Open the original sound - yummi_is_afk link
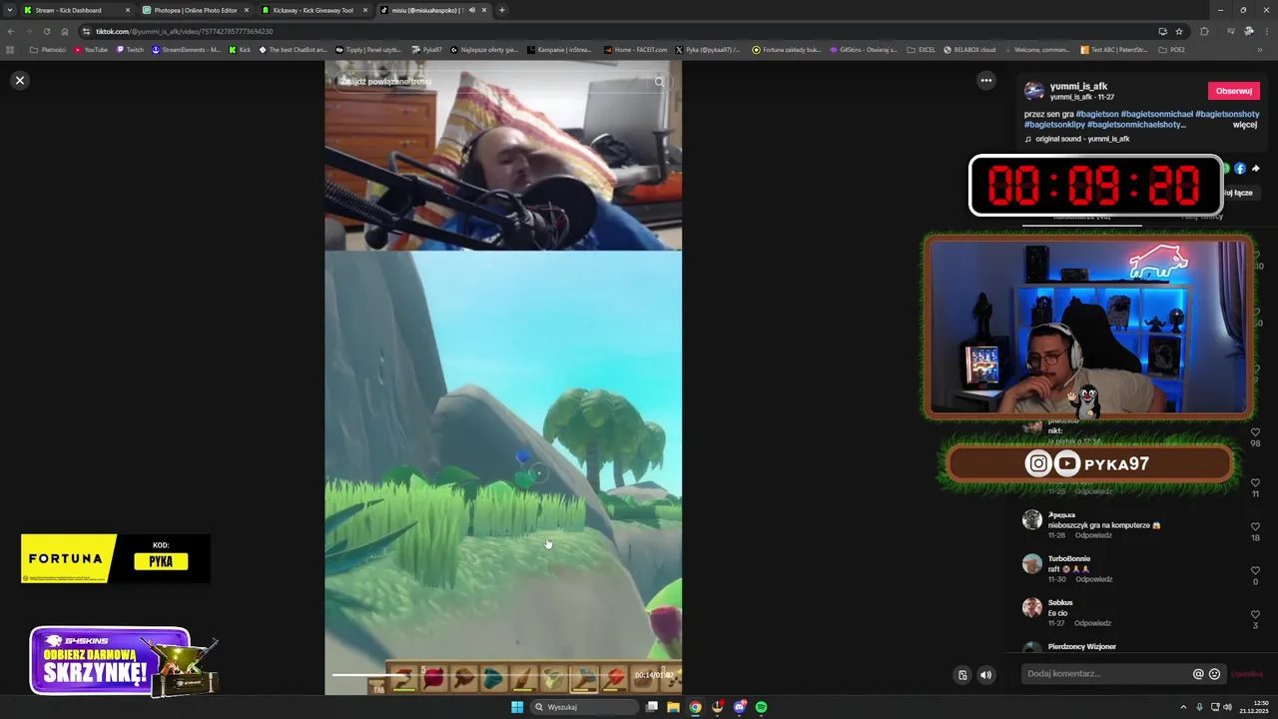Viewport: 1278px width, 719px height. click(1082, 139)
